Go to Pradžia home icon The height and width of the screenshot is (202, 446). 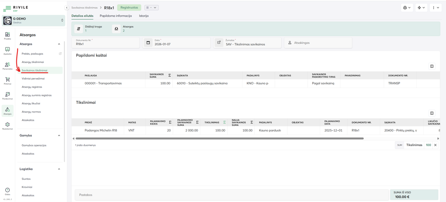coord(7,36)
